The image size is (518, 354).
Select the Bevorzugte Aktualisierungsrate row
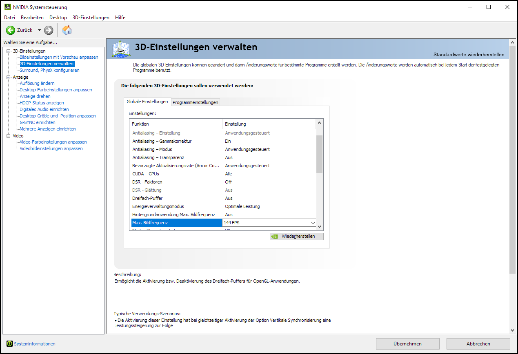tap(223, 166)
